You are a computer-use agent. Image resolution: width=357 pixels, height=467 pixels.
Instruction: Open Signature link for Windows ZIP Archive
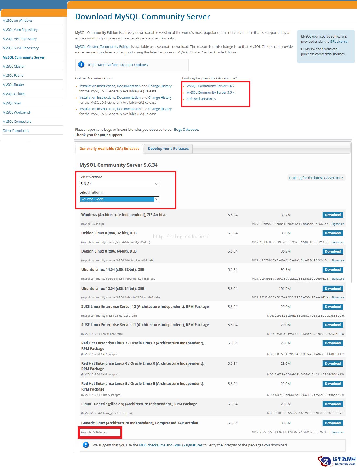(x=338, y=224)
